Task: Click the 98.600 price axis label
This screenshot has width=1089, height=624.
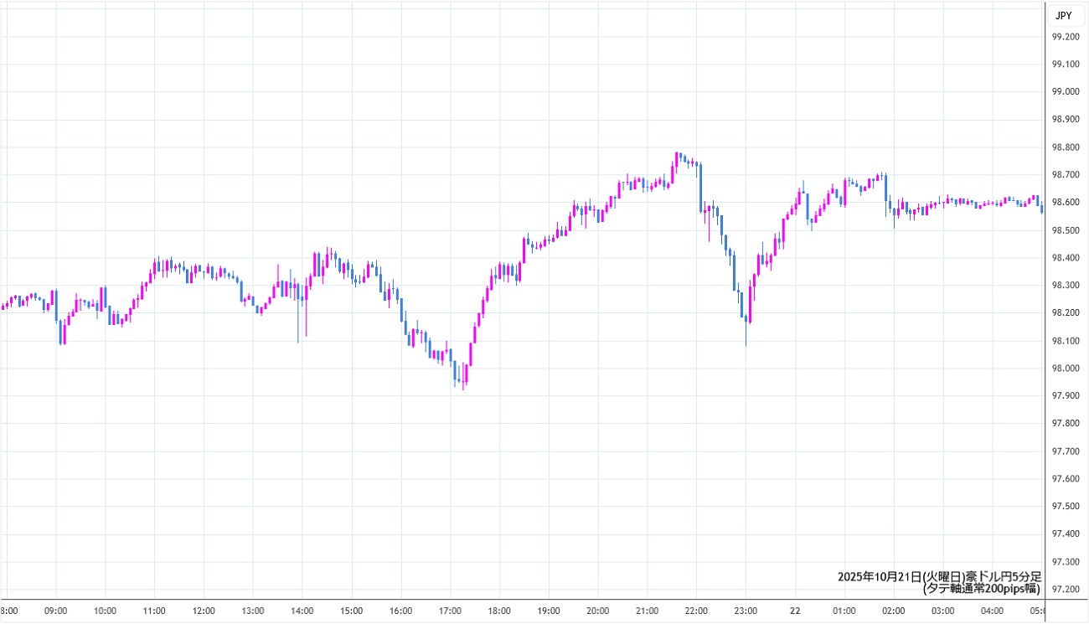Action: [x=1066, y=203]
